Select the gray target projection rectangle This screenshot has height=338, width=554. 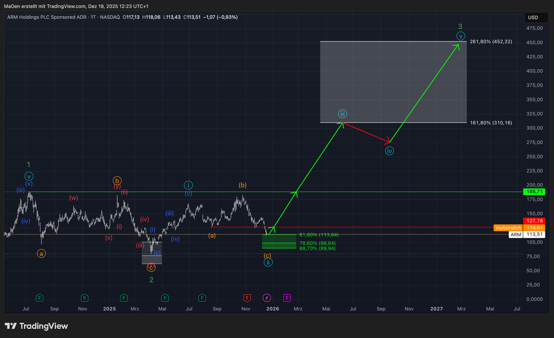[392, 81]
